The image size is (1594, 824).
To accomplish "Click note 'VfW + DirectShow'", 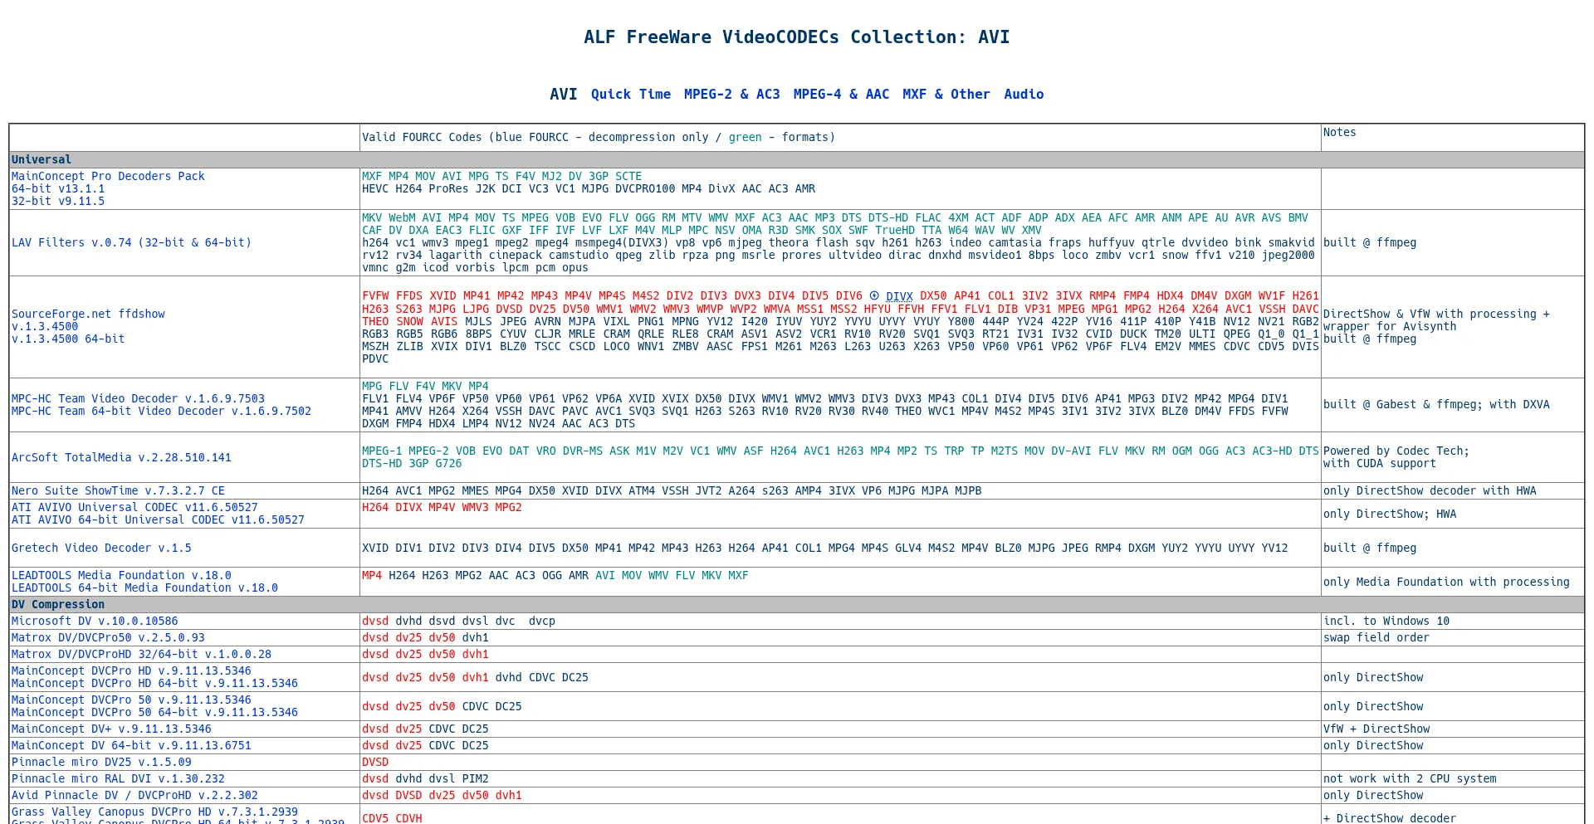I will [x=1376, y=729].
